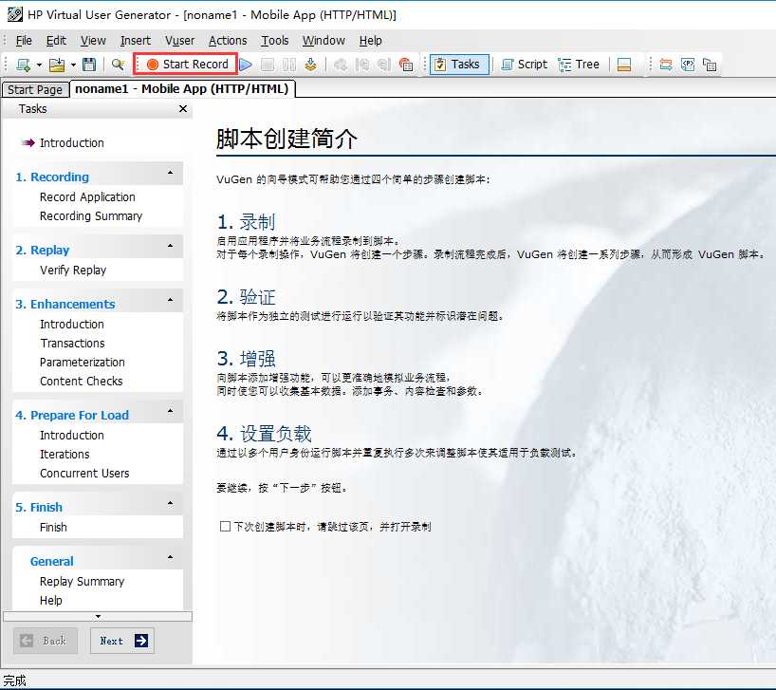Collapse the General section

pos(170,557)
